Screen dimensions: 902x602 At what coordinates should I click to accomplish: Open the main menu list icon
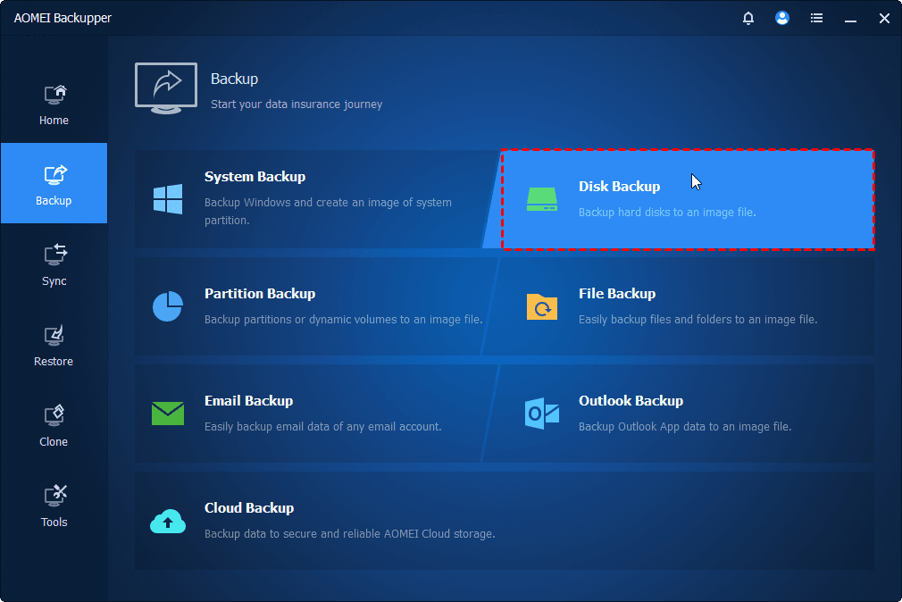pyautogui.click(x=816, y=19)
